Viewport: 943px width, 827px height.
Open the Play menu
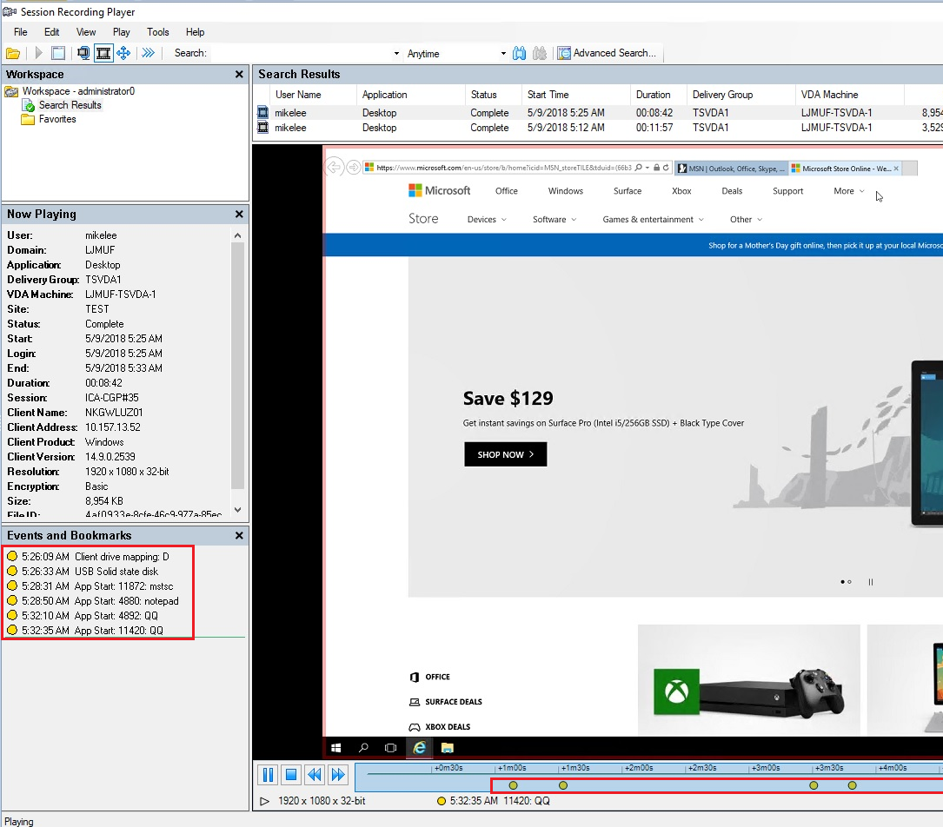122,32
